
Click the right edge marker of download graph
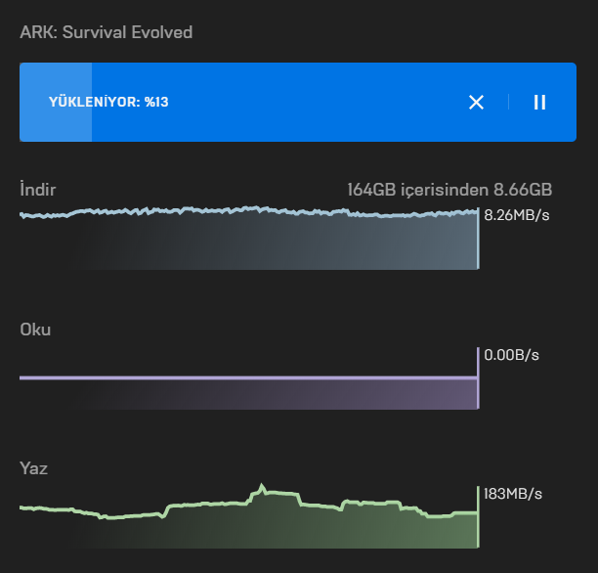(478, 240)
